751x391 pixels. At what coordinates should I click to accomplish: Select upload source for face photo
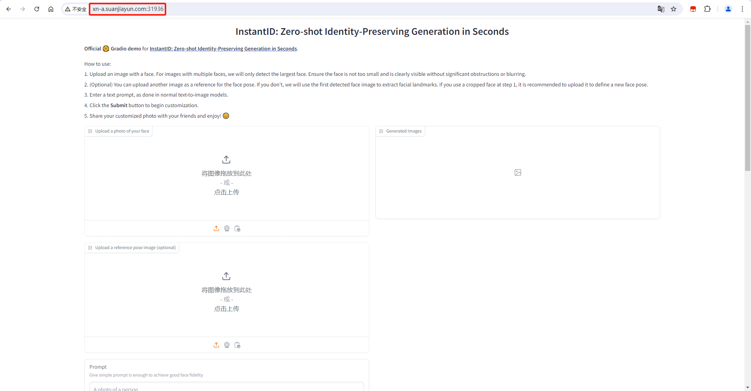pyautogui.click(x=216, y=228)
